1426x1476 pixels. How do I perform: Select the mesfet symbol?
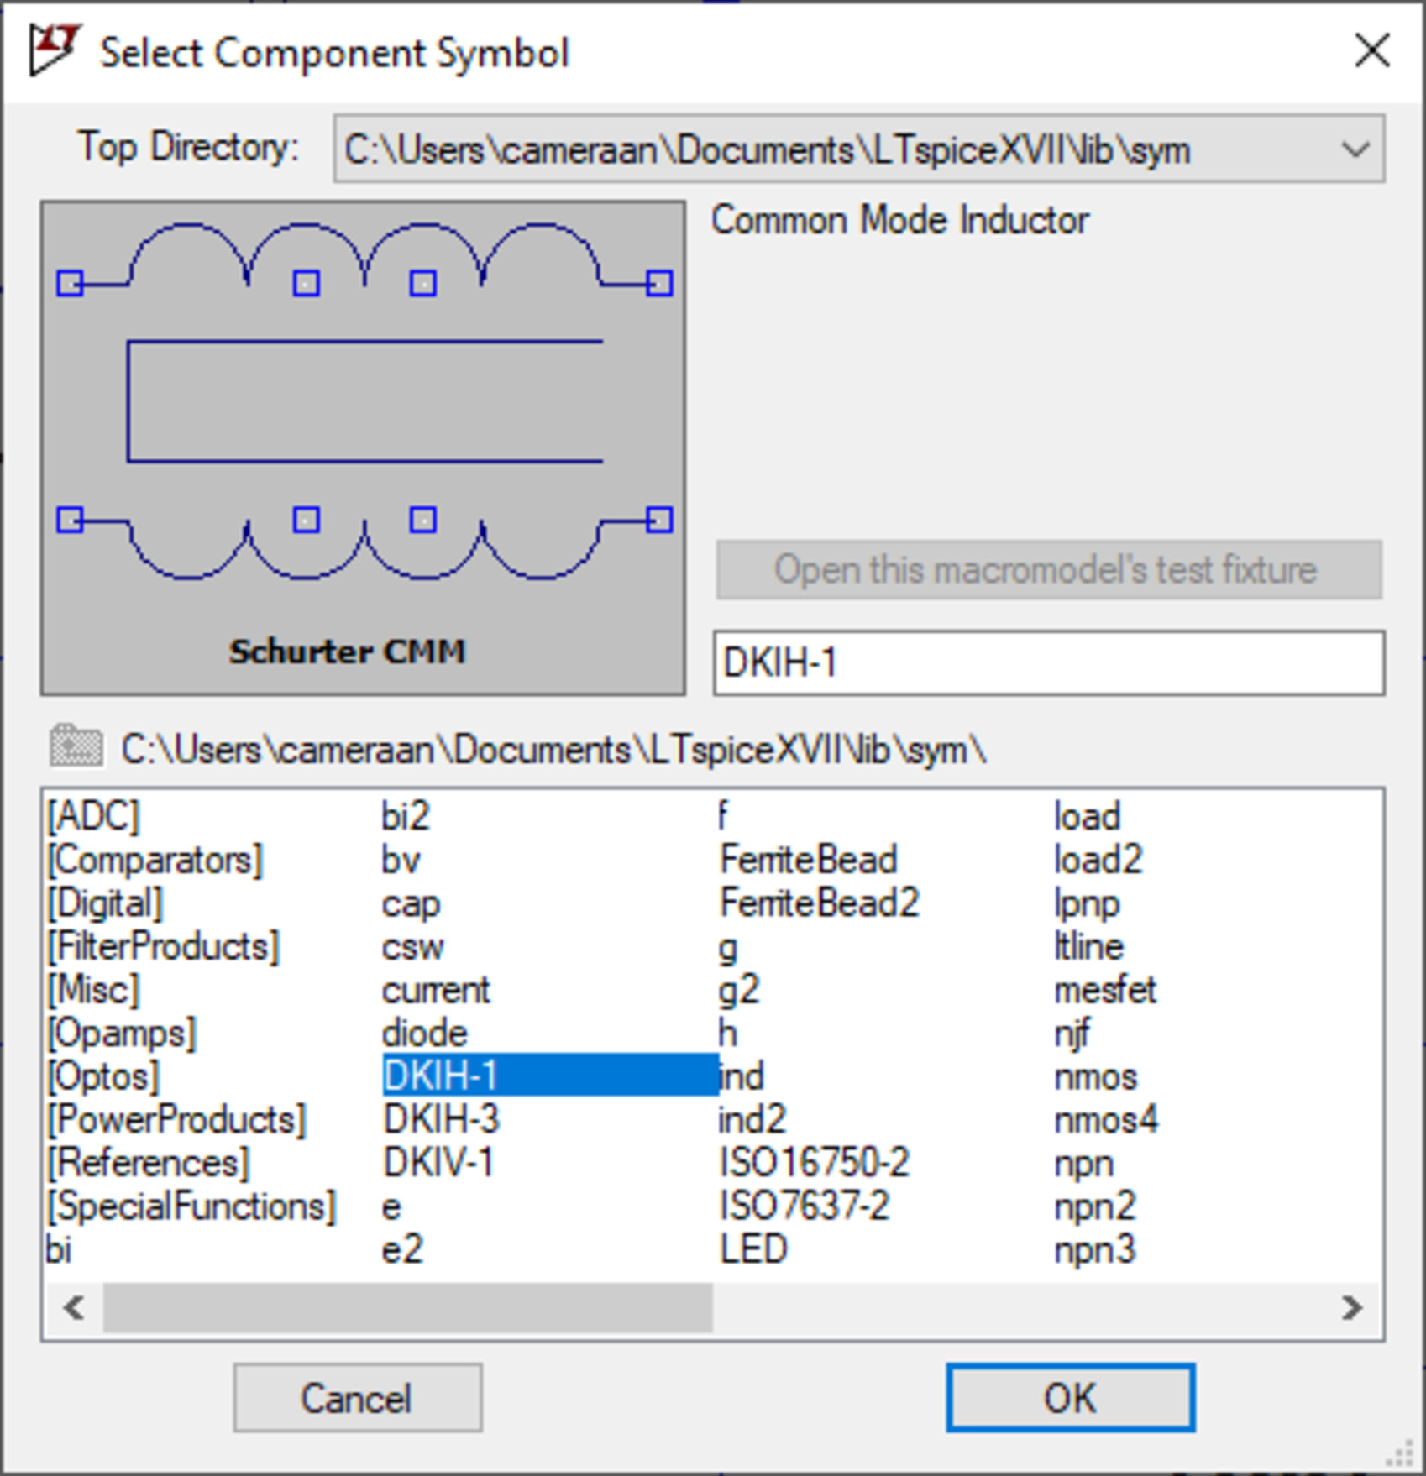(x=1105, y=990)
